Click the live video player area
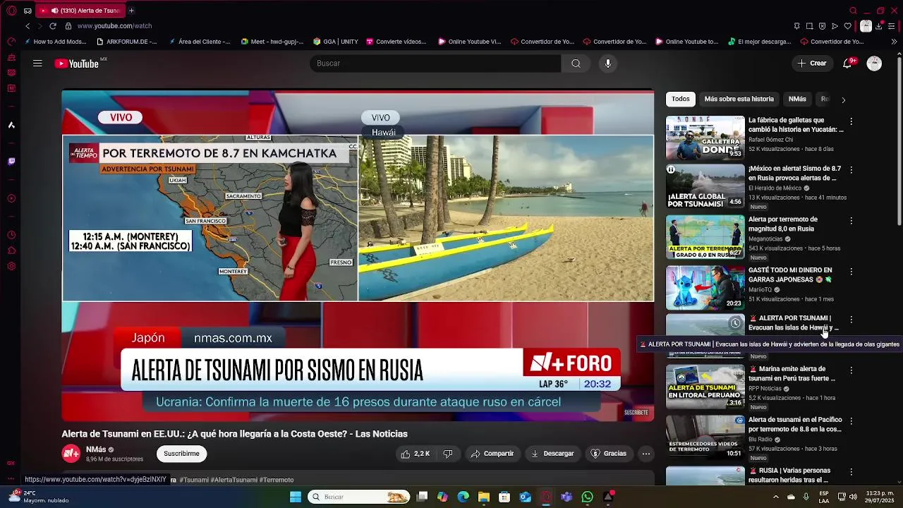 point(358,255)
